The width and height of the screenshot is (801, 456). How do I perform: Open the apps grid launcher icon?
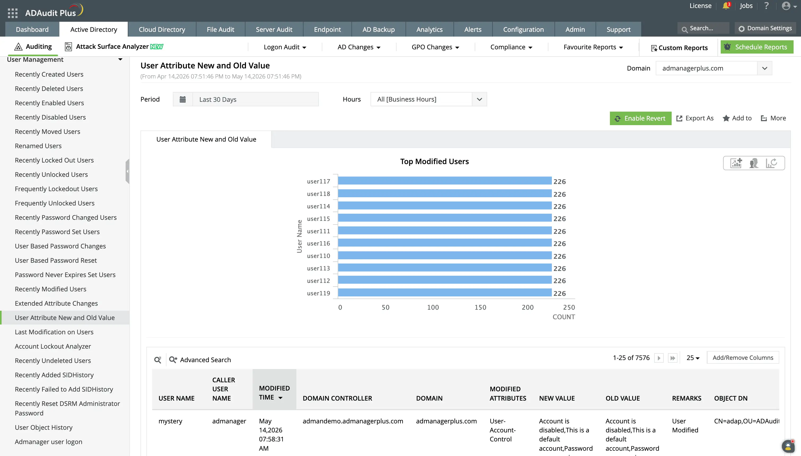pos(12,13)
